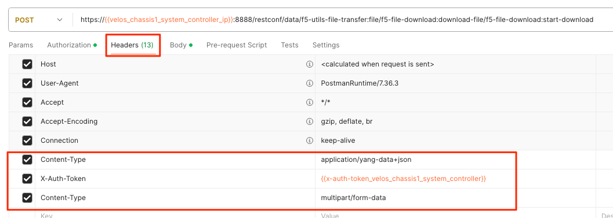Edit the gzip, deflate, br value

point(455,121)
